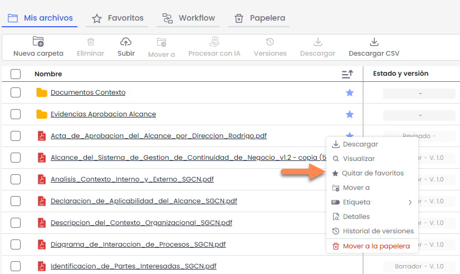
Task: Open Historial de versiones from menu
Action: pos(378,231)
